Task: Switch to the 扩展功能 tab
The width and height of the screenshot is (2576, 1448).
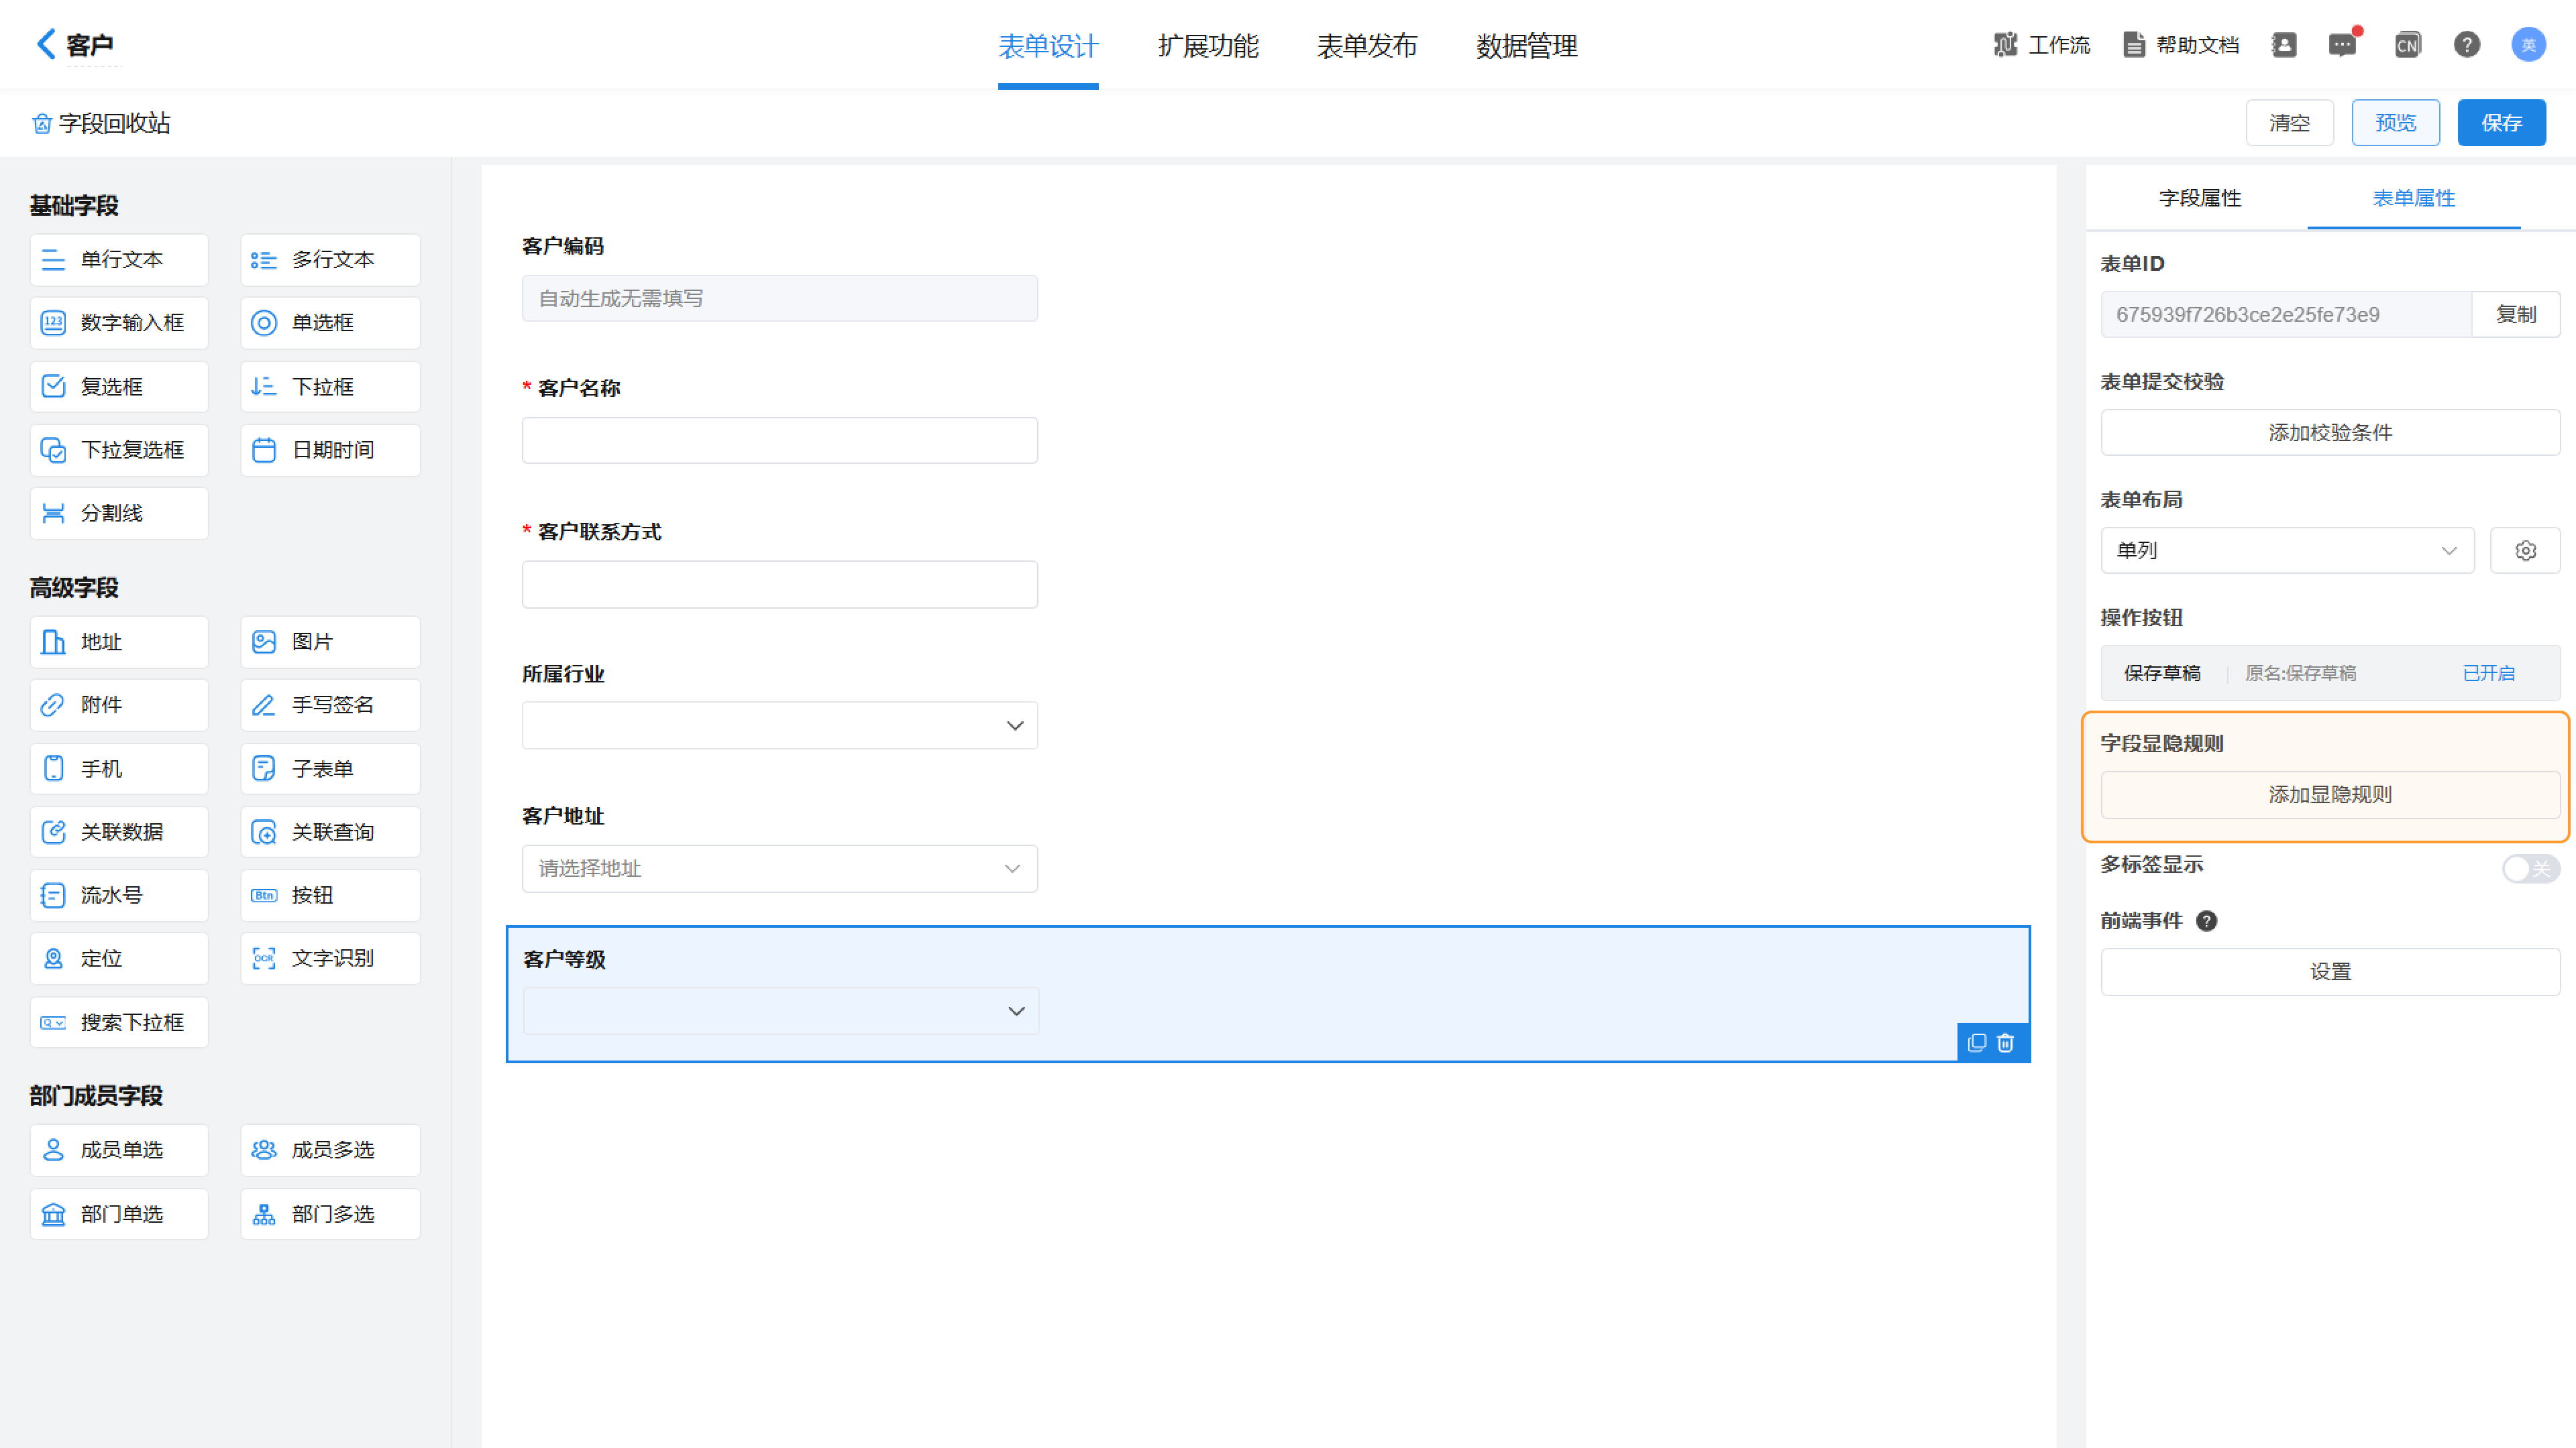Action: point(1208,46)
